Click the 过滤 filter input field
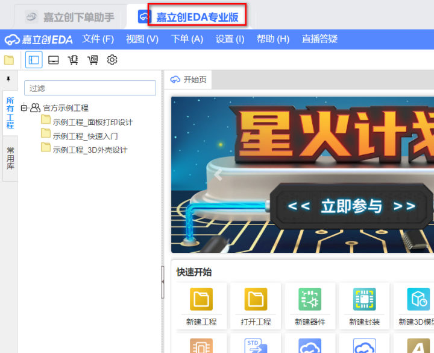 pyautogui.click(x=90, y=88)
